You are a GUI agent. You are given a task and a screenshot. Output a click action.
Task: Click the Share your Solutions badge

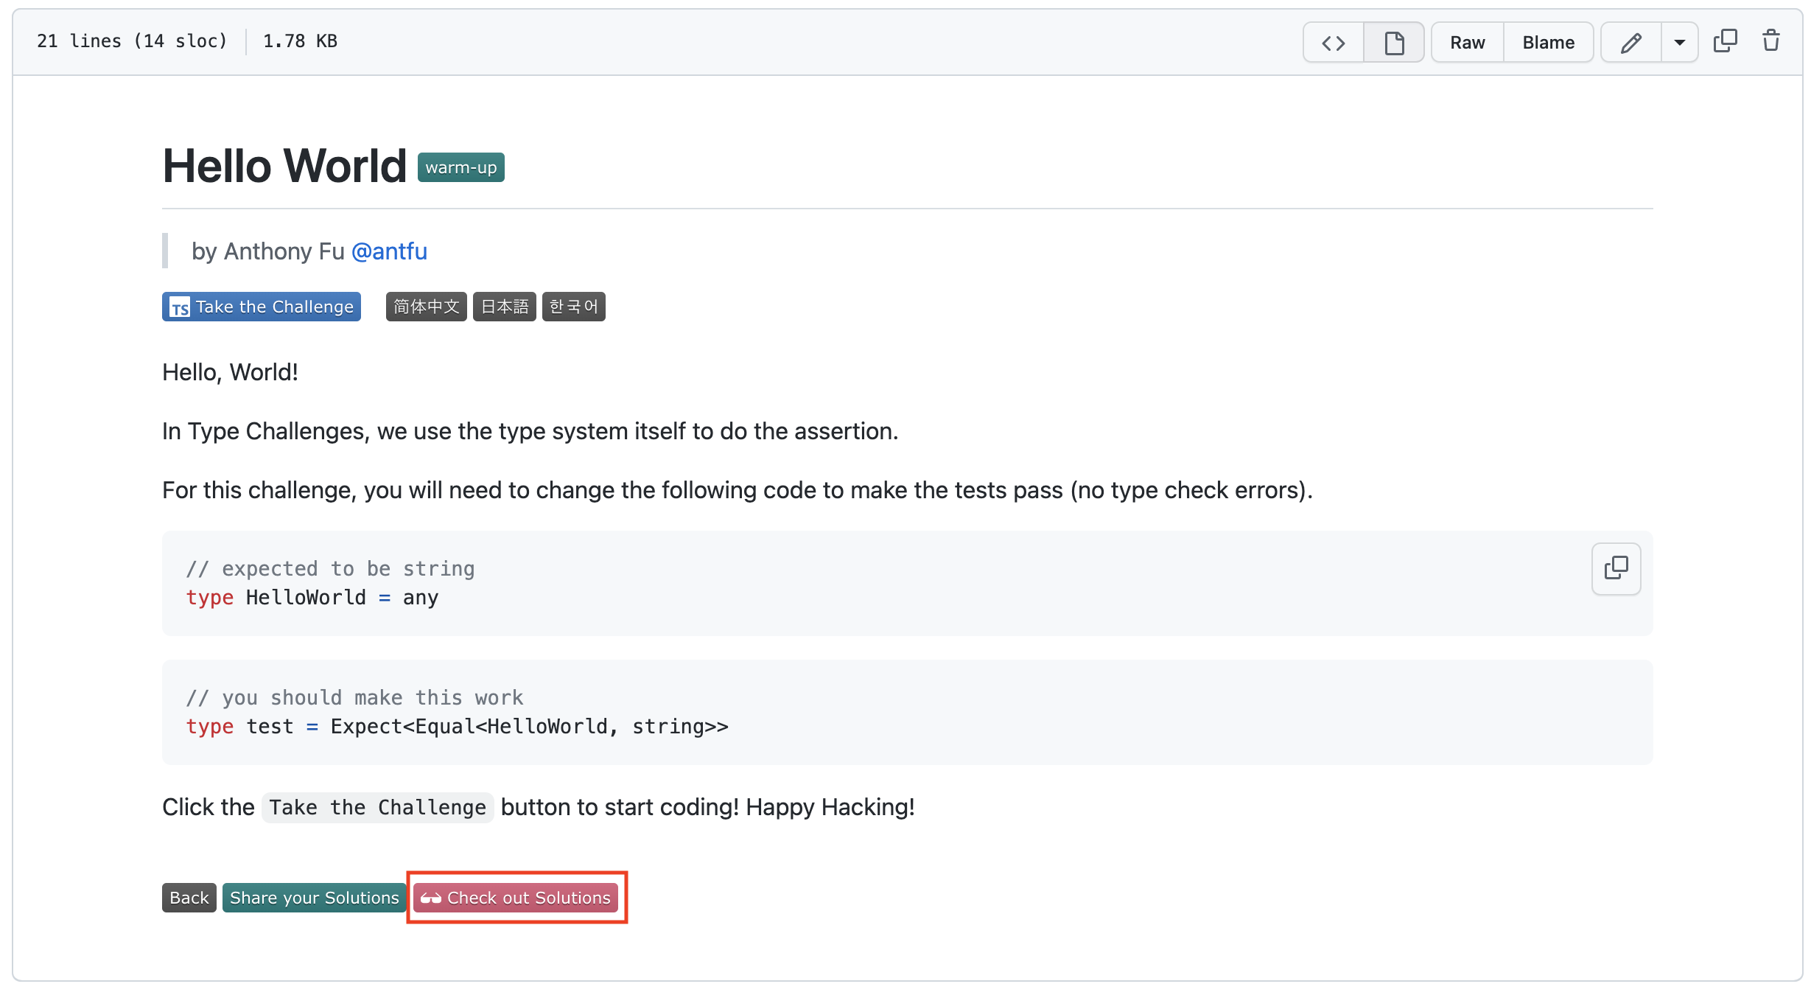[314, 898]
